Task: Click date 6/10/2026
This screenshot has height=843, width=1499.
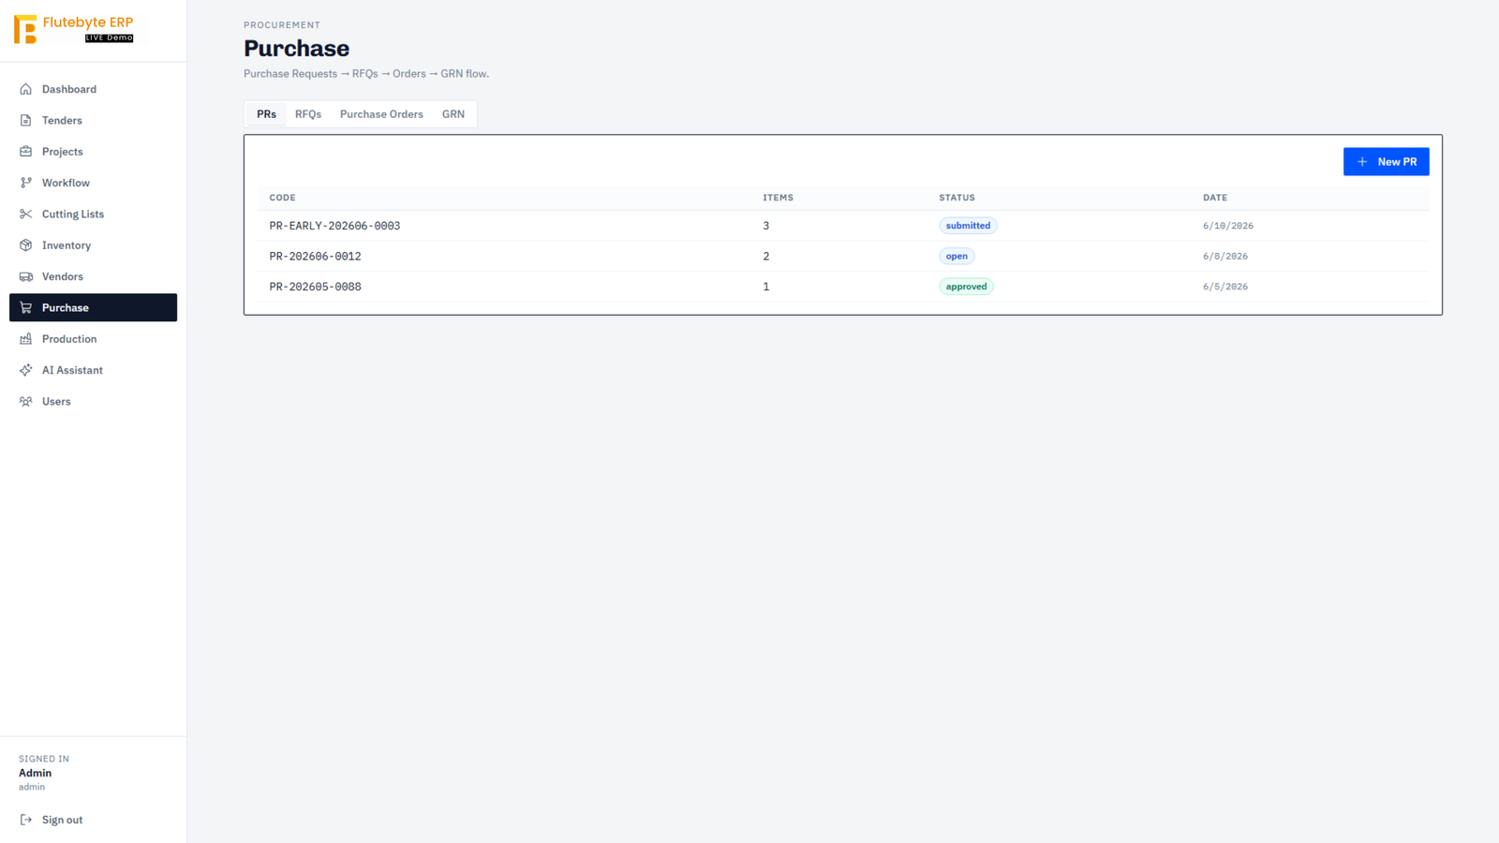Action: click(1228, 226)
